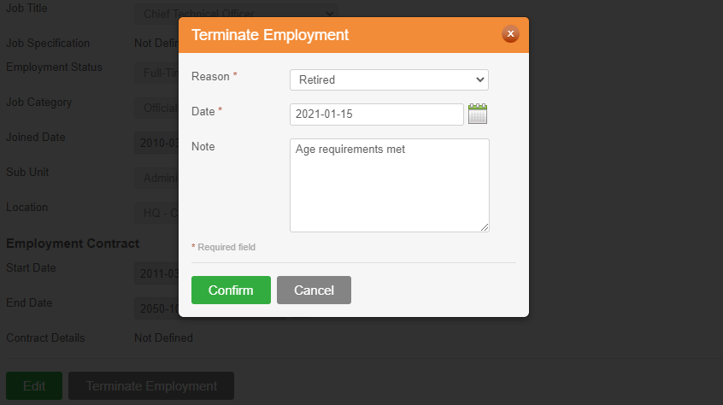The image size is (723, 405).
Task: Click the background contract End Date field
Action: [x=156, y=308]
